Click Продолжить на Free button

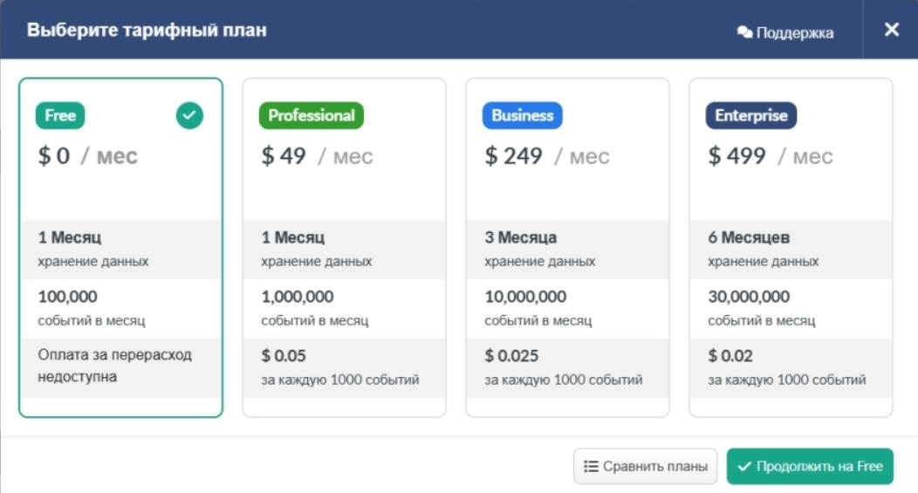(811, 466)
